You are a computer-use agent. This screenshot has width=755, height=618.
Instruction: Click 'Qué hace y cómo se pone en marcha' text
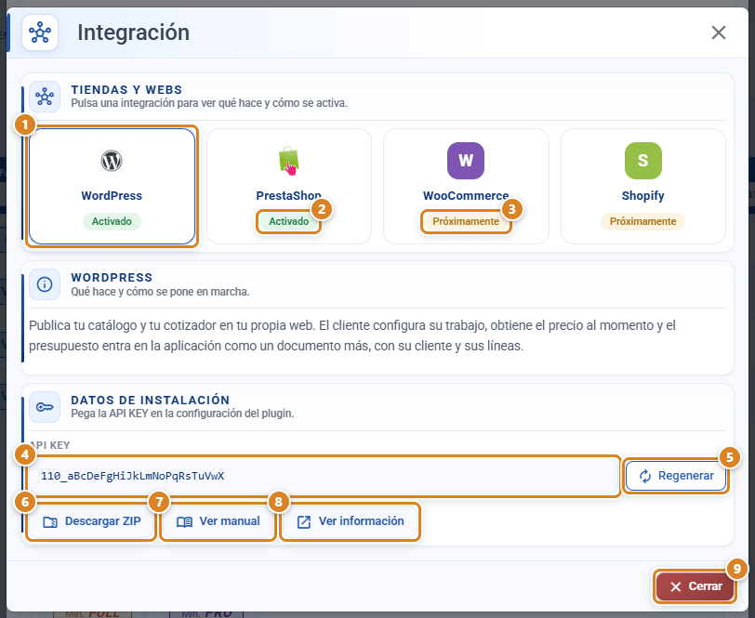[x=160, y=292]
